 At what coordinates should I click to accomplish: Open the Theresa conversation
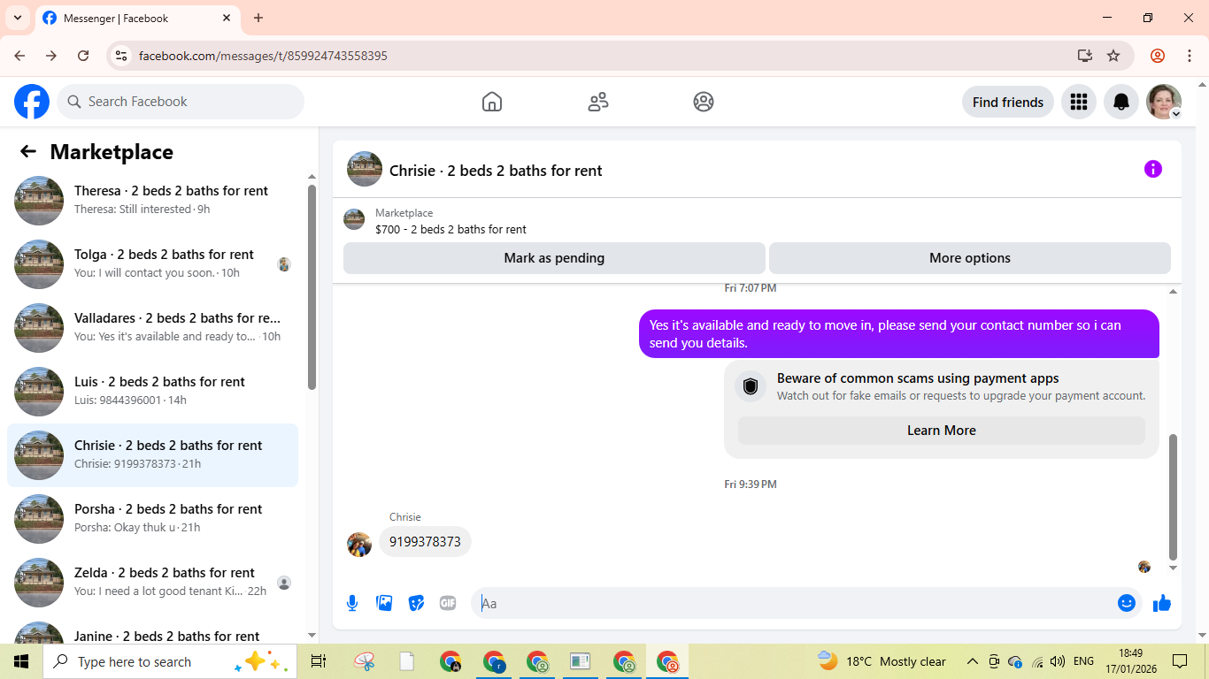pyautogui.click(x=153, y=201)
